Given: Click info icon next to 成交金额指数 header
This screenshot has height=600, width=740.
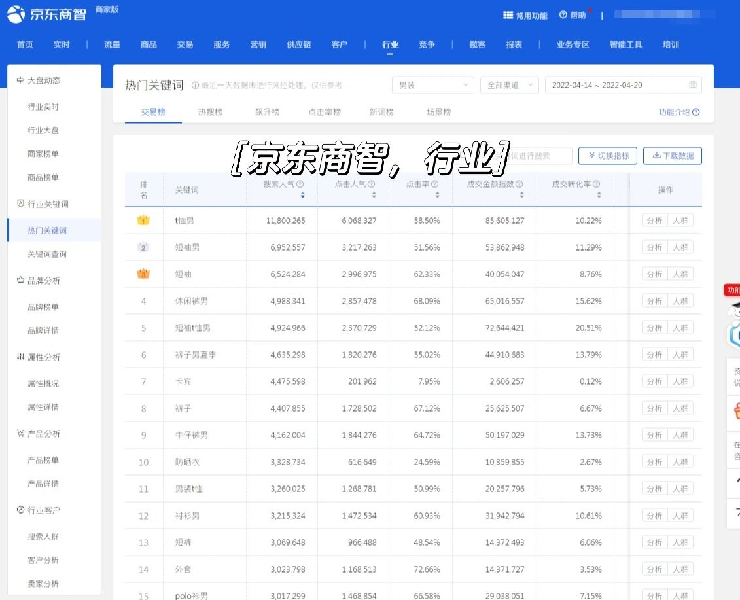Looking at the screenshot, I should 519,184.
